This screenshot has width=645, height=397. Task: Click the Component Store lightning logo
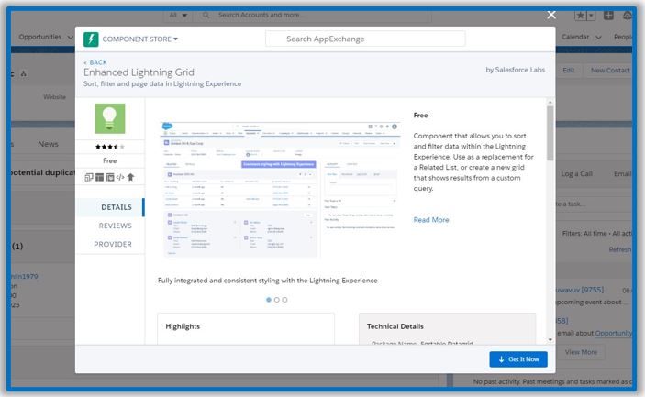(91, 39)
